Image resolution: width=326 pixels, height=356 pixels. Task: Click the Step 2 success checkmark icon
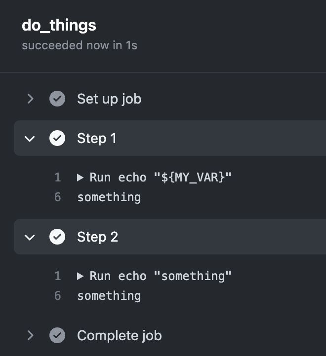pyautogui.click(x=57, y=237)
